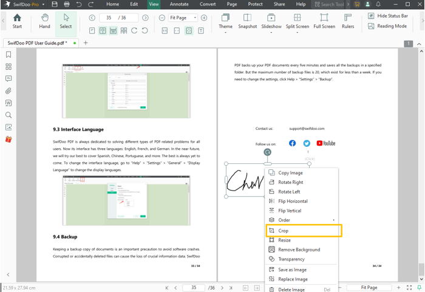The image size is (425, 292).
Task: Open page thumbnails panel in sidebar
Action: click(x=8, y=67)
